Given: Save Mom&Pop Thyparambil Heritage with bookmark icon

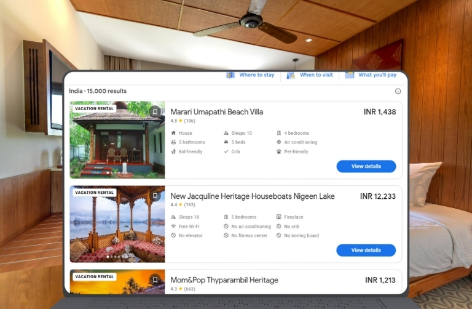Looking at the screenshot, I should 155,279.
